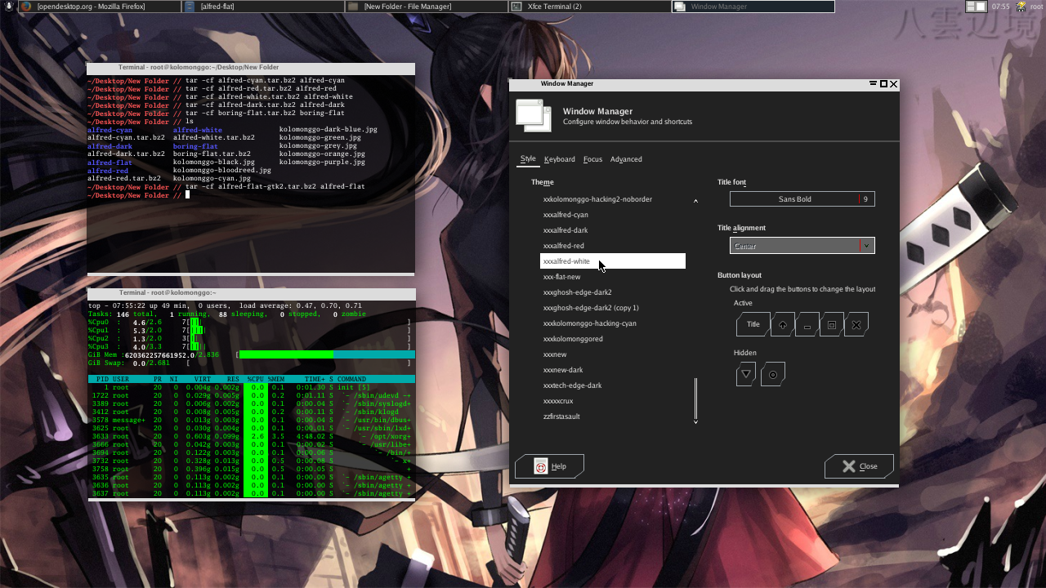
Task: Select the xxxxxcrux theme
Action: (613, 401)
